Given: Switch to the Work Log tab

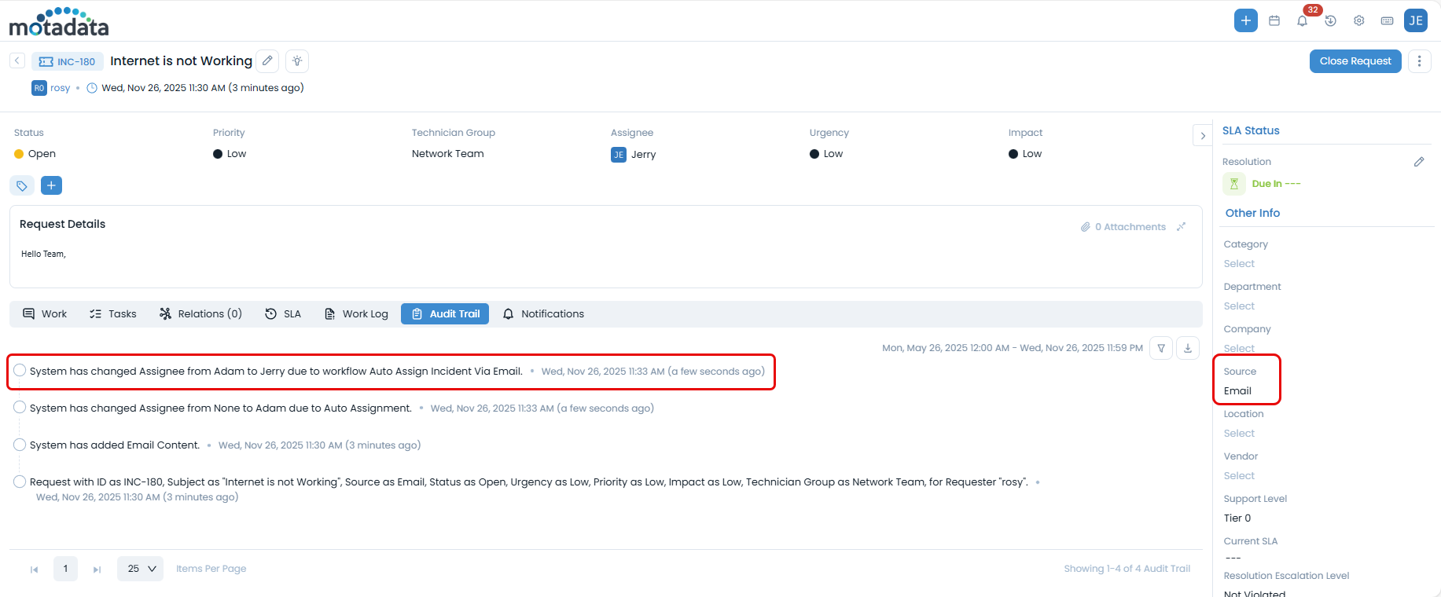Looking at the screenshot, I should tap(356, 314).
